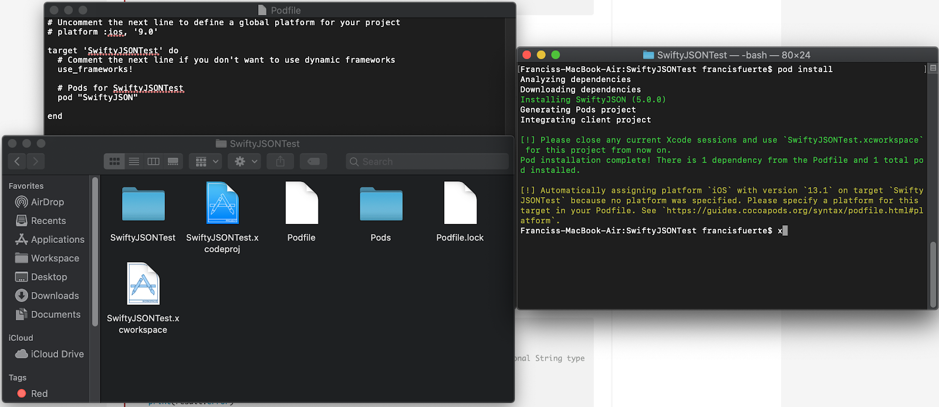Click the Terminal window green zoom button
The width and height of the screenshot is (939, 407).
(556, 55)
